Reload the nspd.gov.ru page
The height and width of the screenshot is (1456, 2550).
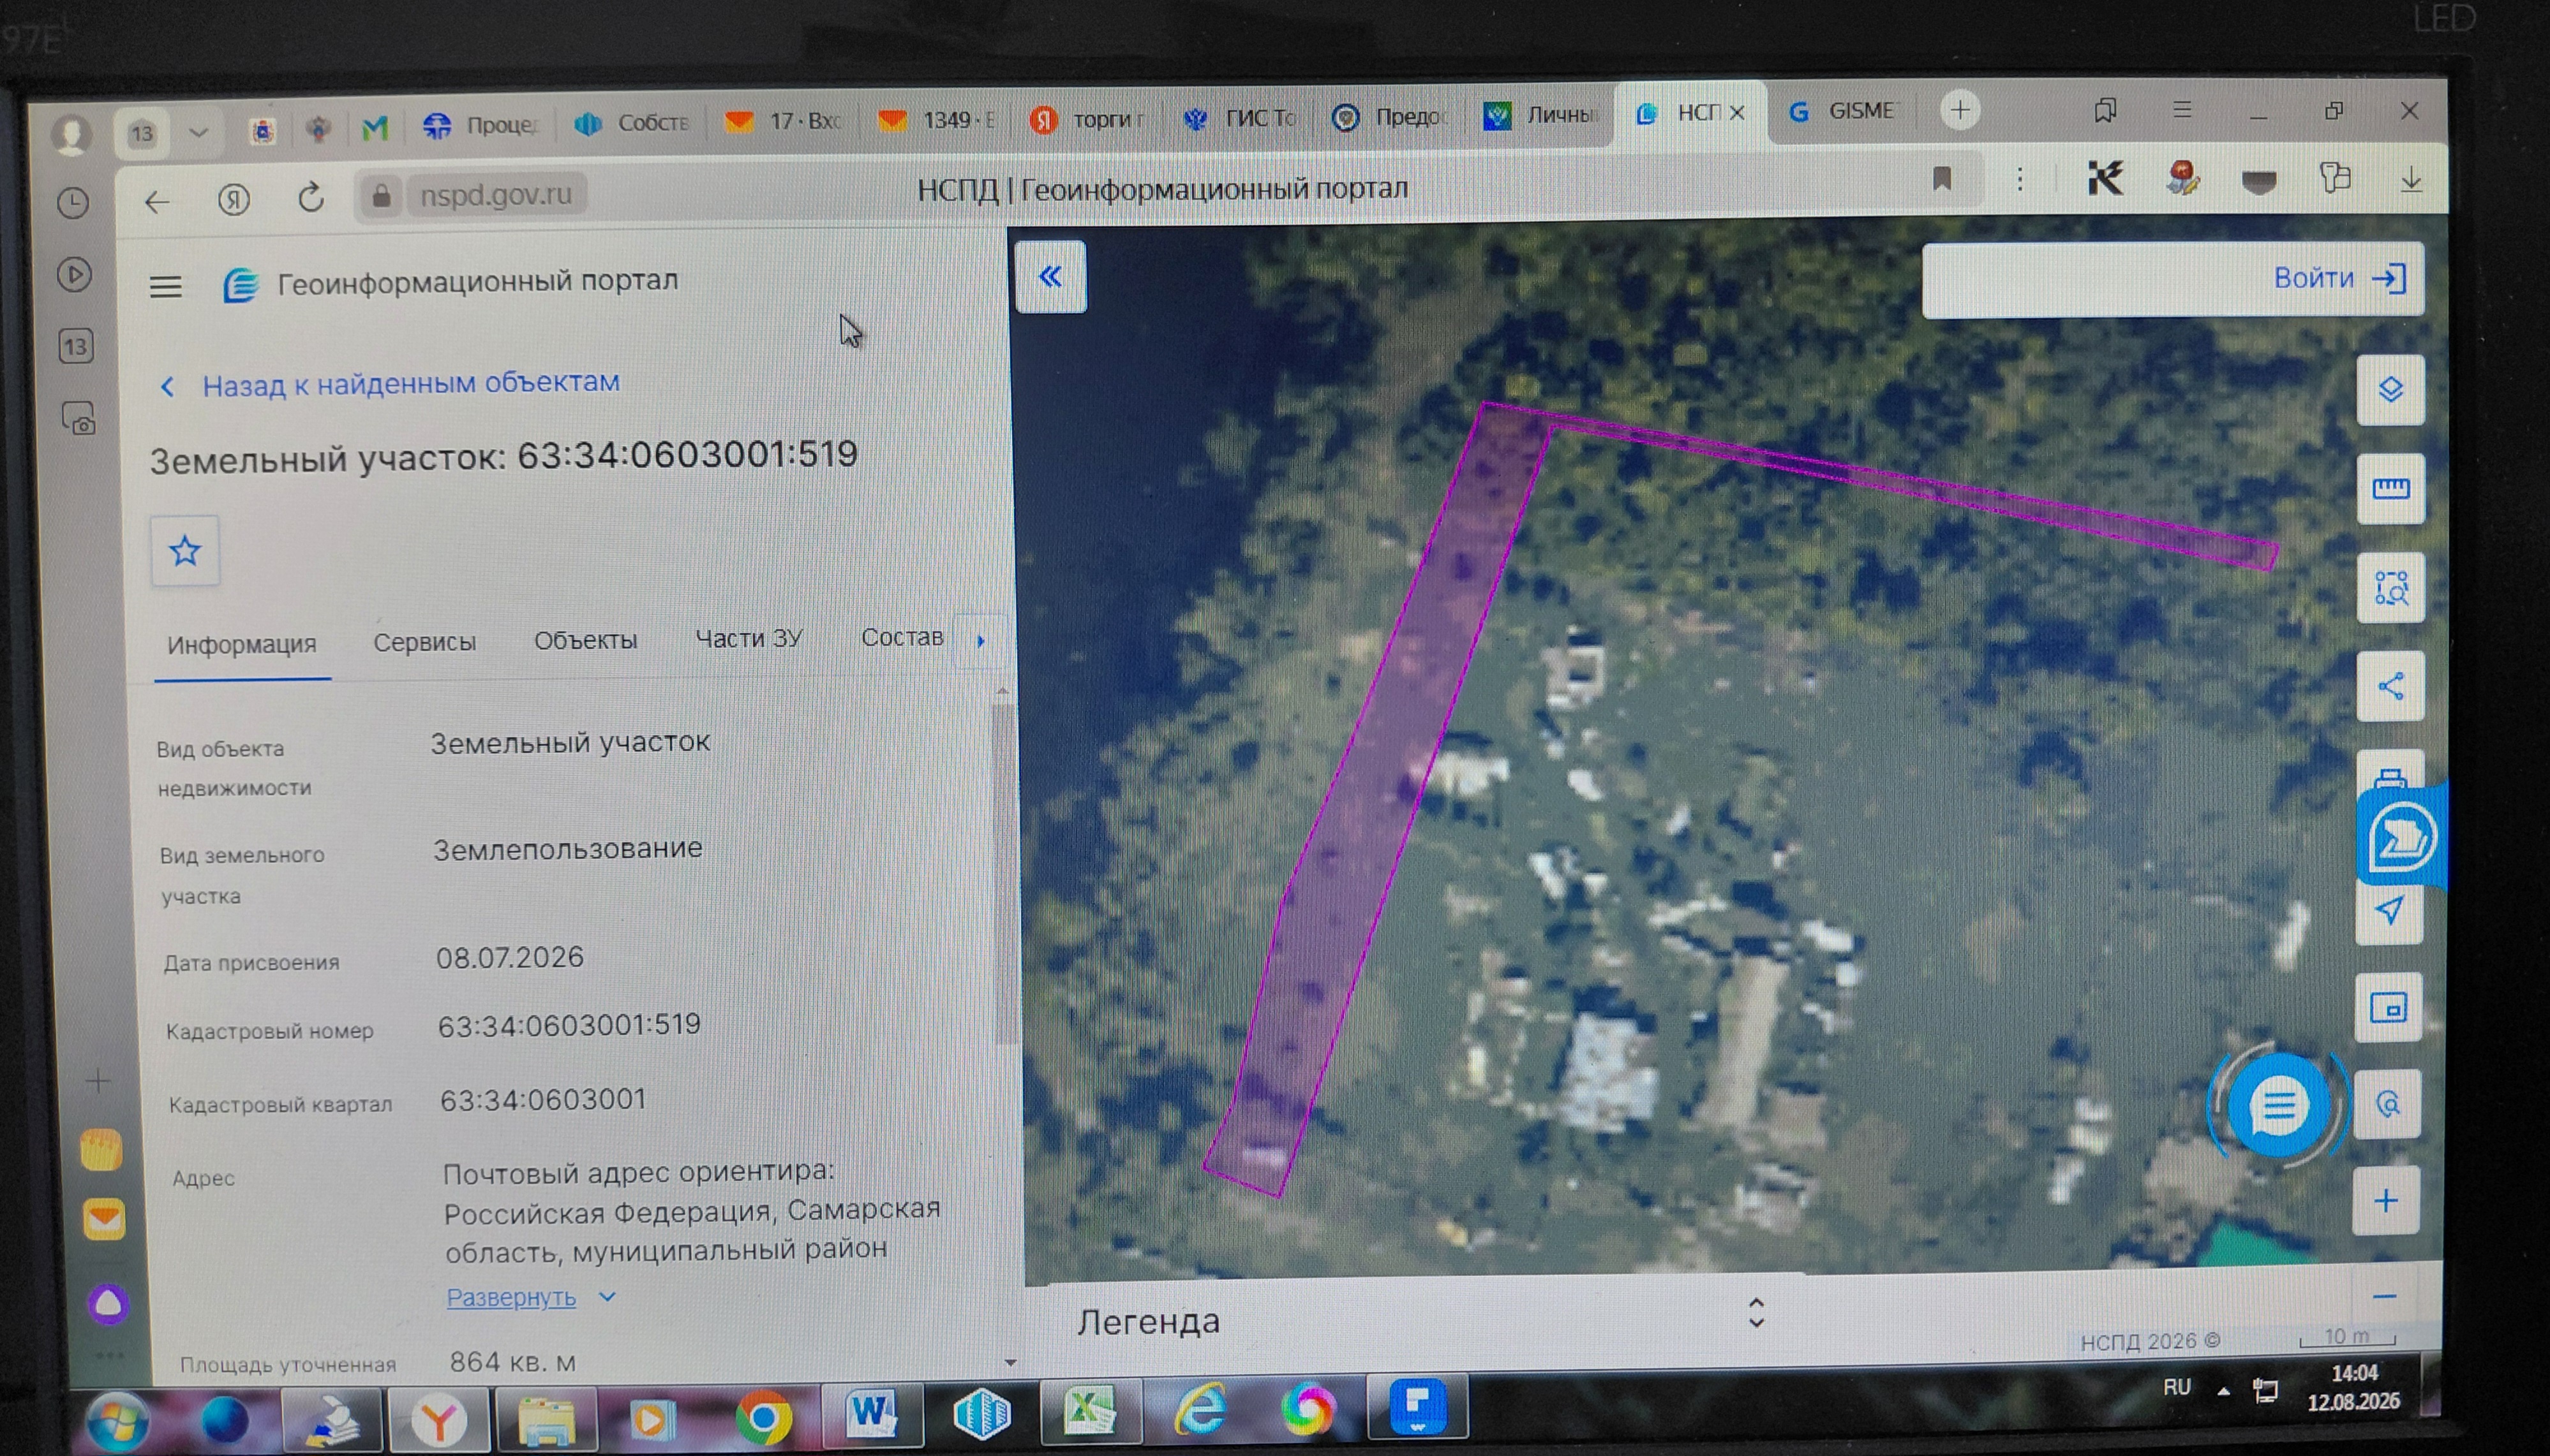pyautogui.click(x=311, y=197)
